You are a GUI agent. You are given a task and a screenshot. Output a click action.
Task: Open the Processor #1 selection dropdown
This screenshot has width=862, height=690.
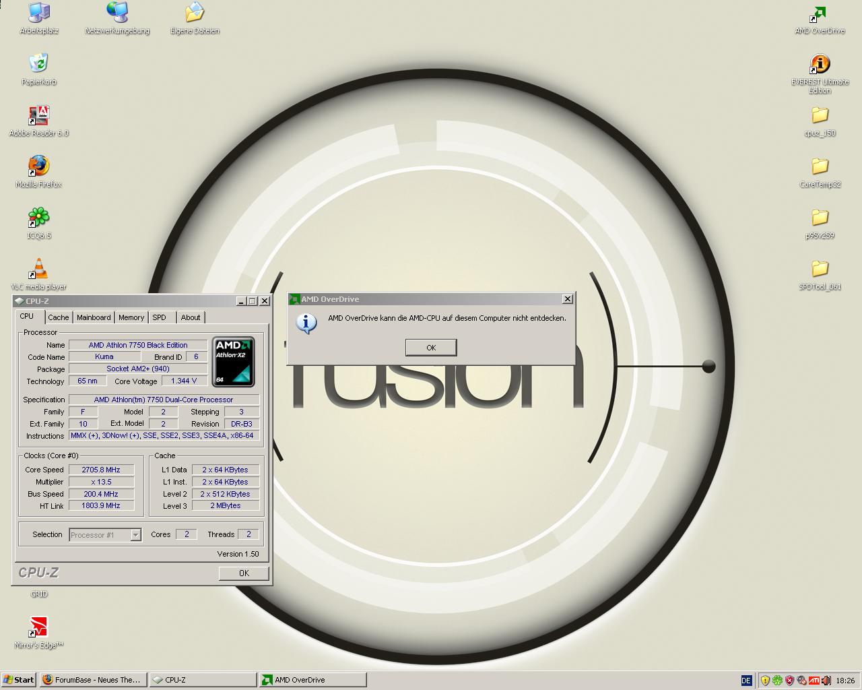click(x=105, y=535)
